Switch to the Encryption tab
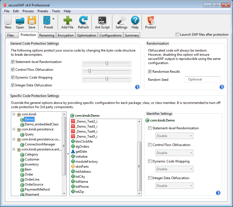The image size is (233, 207). tap(65, 35)
